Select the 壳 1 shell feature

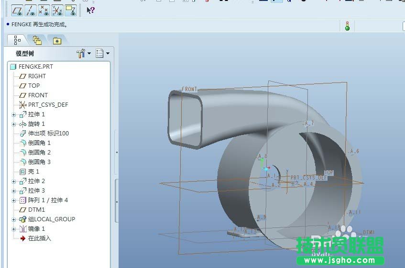click(x=33, y=172)
